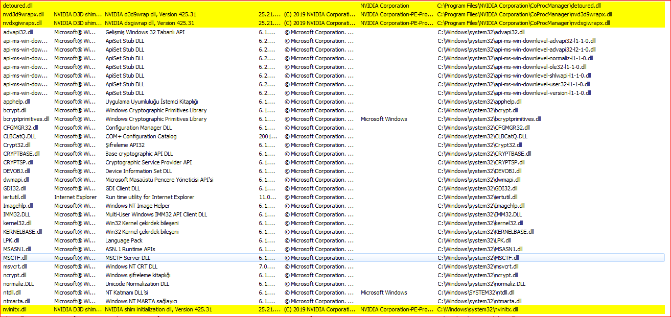Click the iertutil.dll name cell
671x317 pixels.
tap(15, 197)
